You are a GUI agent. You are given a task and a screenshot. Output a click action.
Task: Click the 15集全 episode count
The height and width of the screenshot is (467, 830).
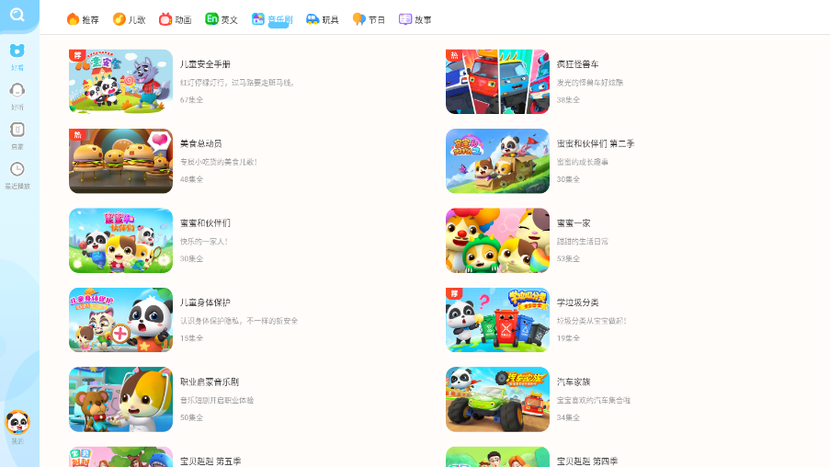[191, 337]
